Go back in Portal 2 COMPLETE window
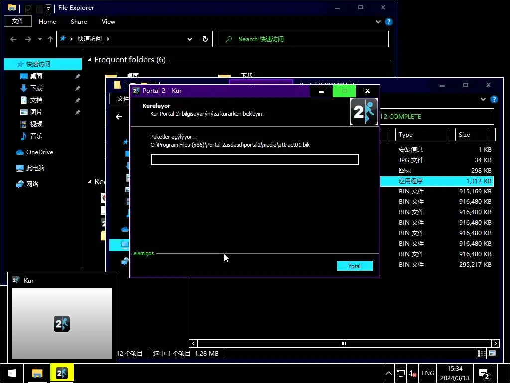Image resolution: width=510 pixels, height=383 pixels. pos(119,117)
